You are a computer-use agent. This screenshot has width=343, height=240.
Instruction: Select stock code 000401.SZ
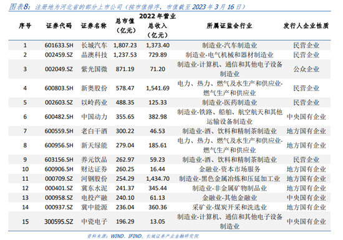pos(59,188)
